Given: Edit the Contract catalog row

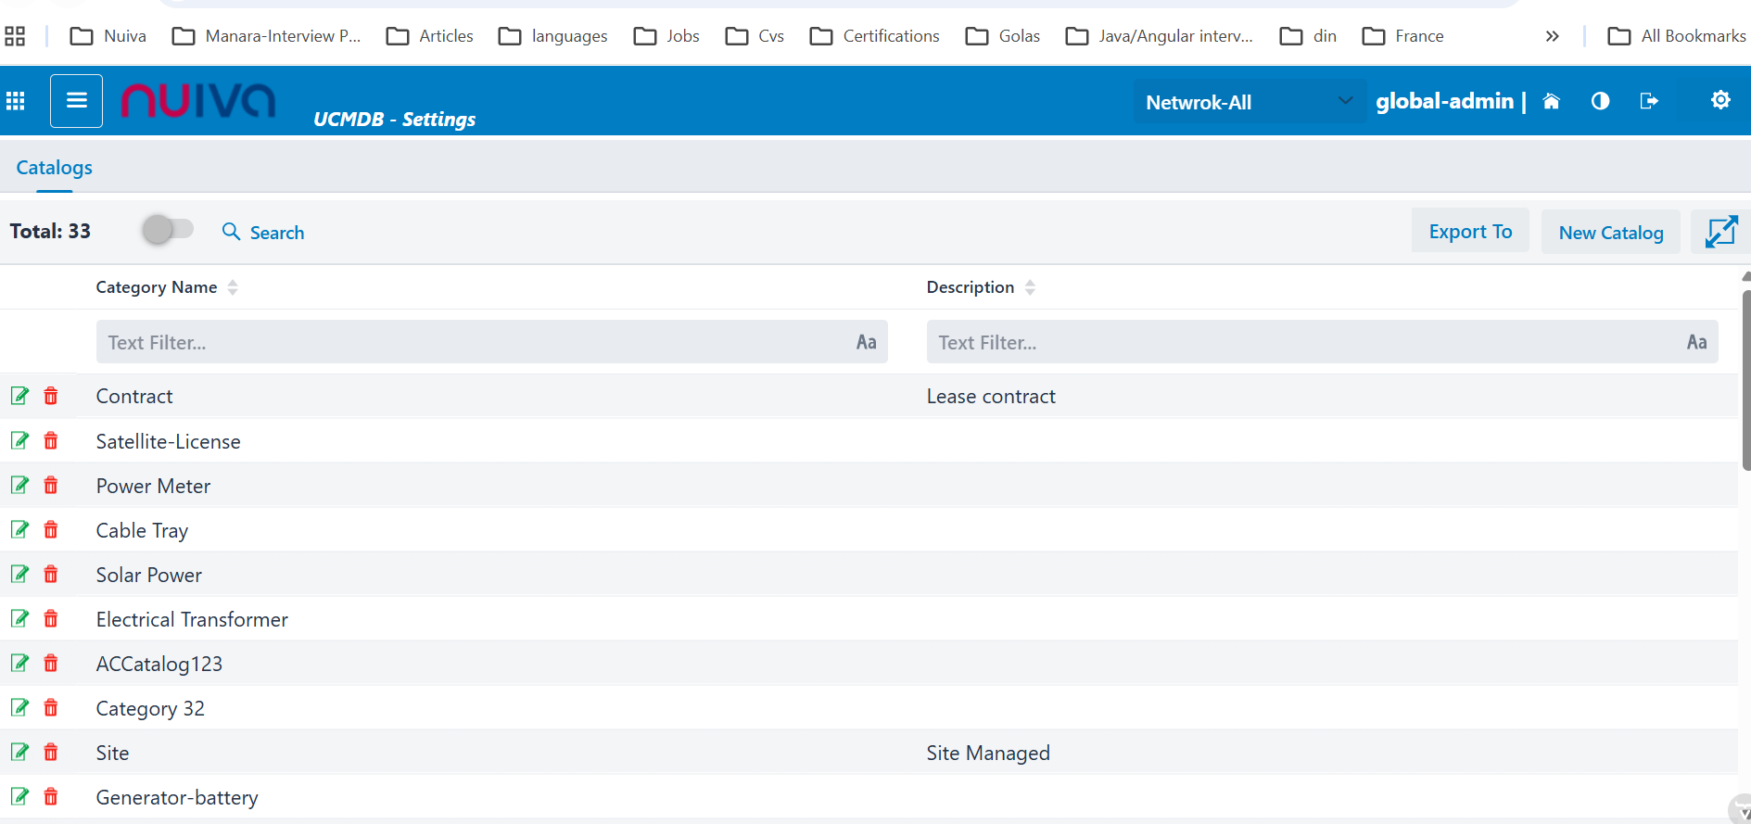Looking at the screenshot, I should (19, 396).
